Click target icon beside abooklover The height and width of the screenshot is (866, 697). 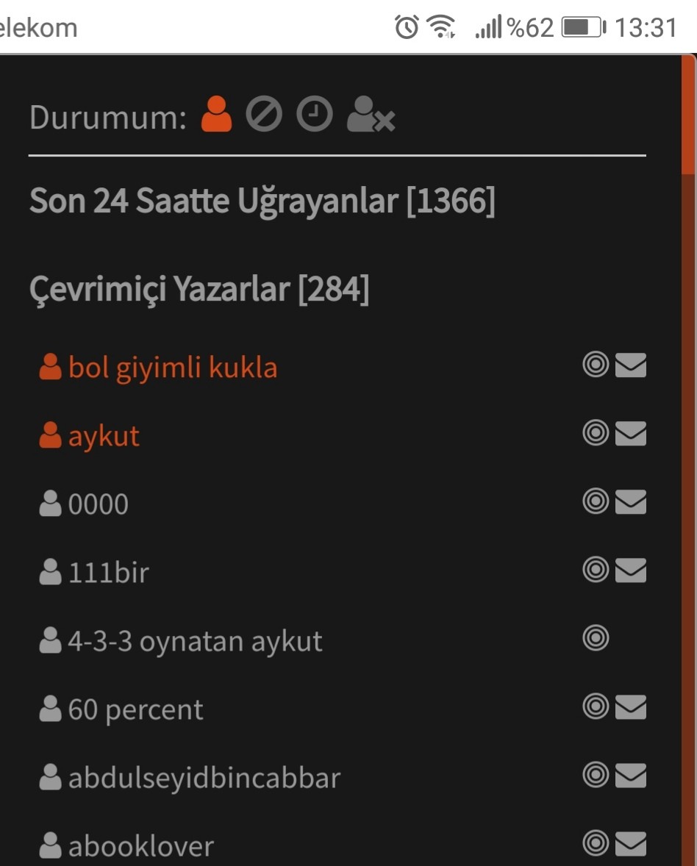[x=596, y=843]
